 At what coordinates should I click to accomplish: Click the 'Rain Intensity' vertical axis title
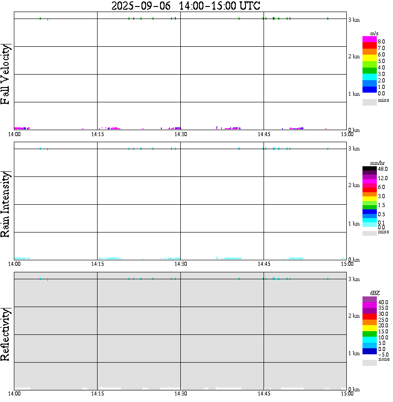(x=5, y=204)
